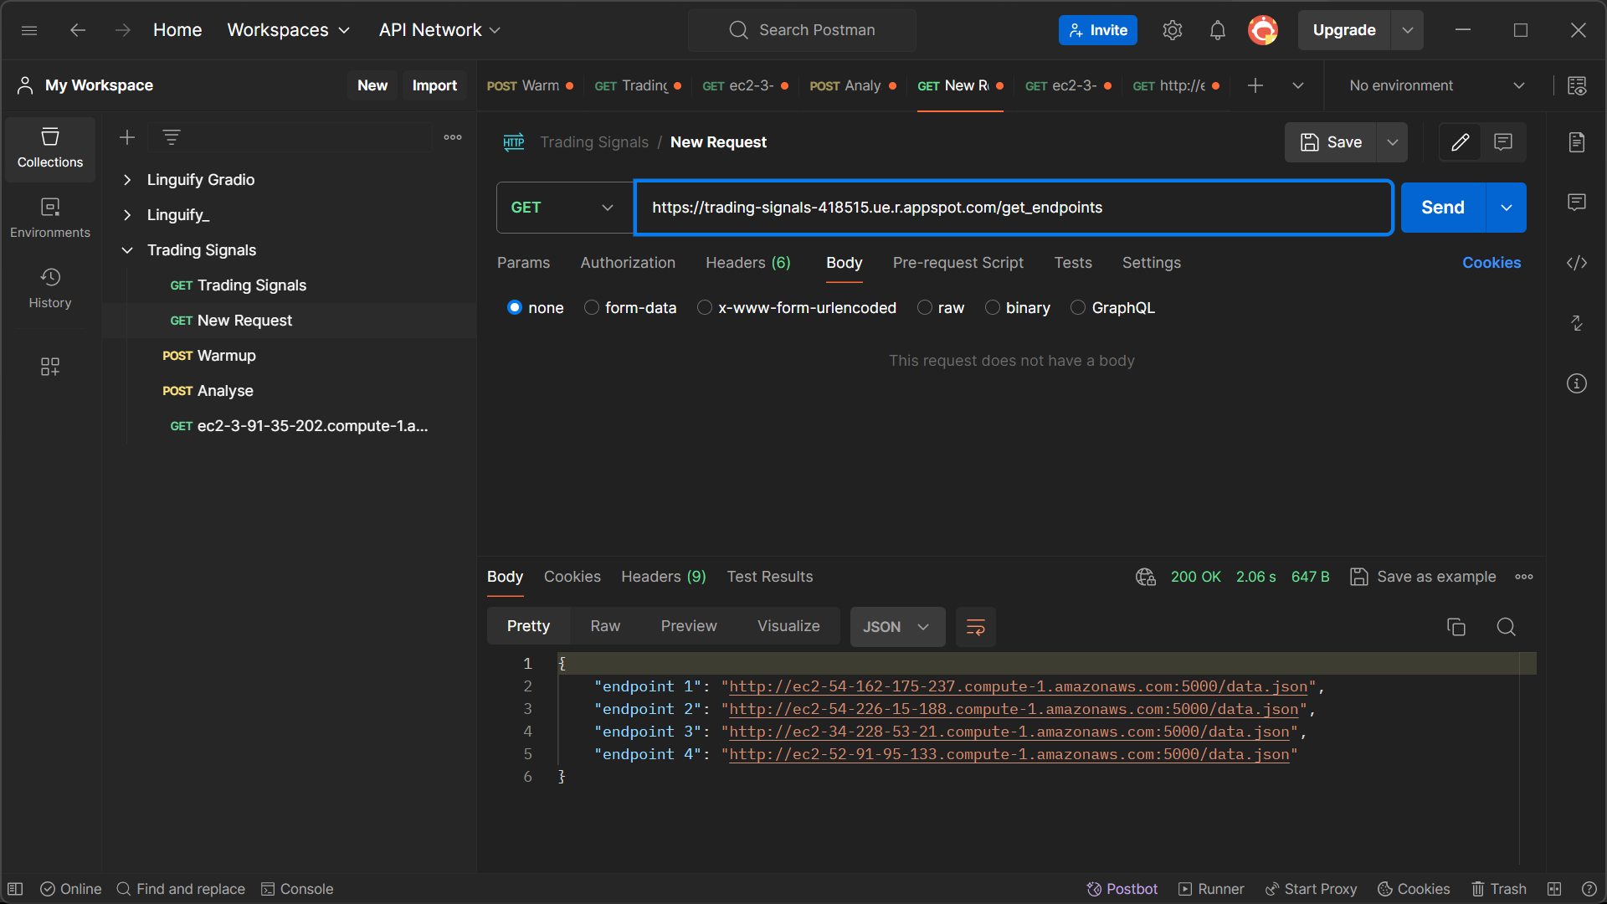Search the response using the magnifier icon

click(x=1506, y=627)
